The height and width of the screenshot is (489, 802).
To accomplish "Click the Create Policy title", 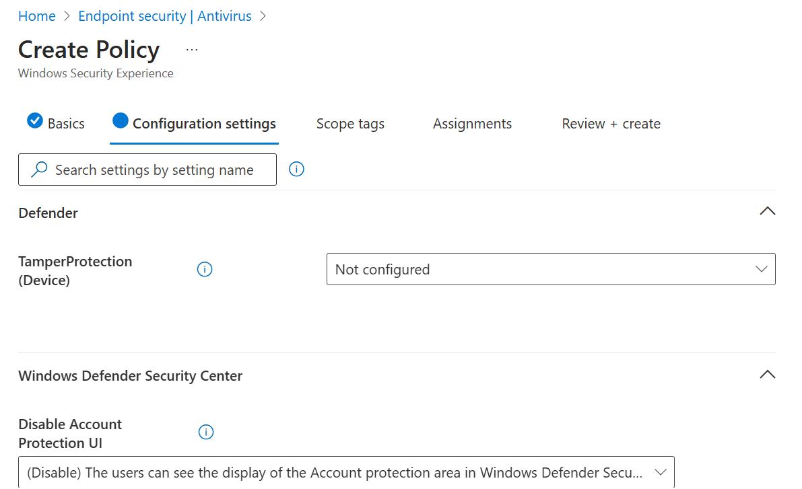I will pos(89,50).
